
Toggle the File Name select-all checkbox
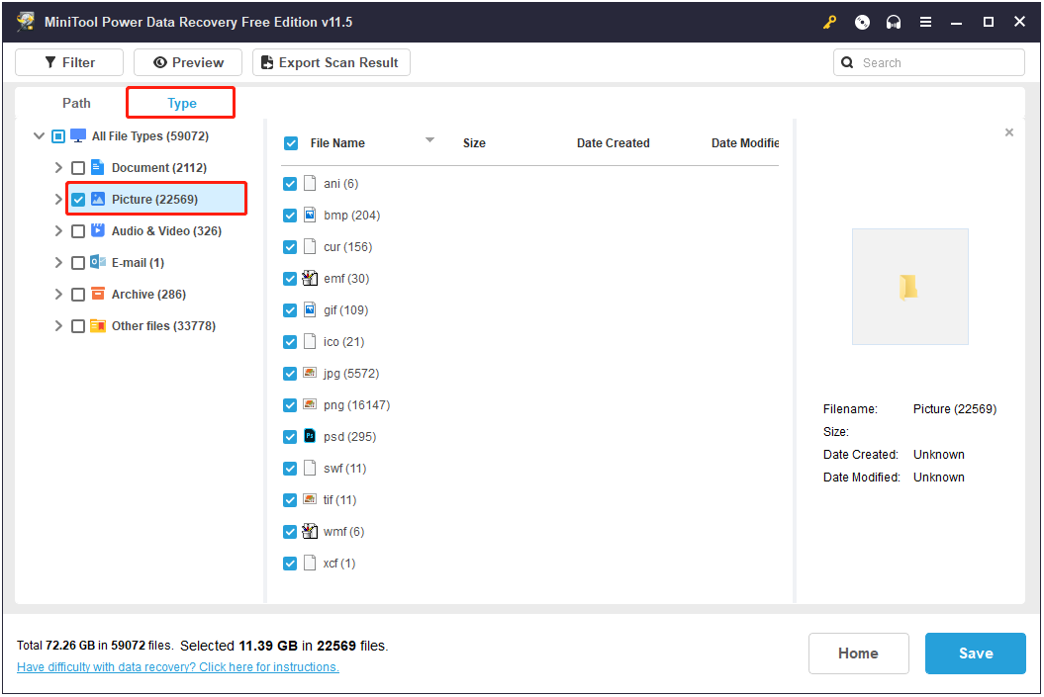(x=290, y=143)
